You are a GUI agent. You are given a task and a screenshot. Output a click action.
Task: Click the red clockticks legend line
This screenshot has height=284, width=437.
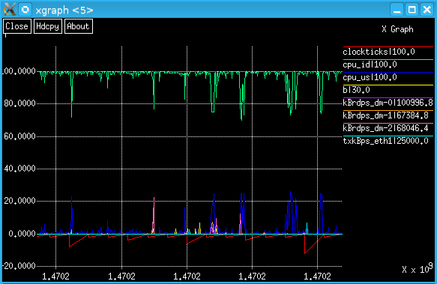point(388,46)
